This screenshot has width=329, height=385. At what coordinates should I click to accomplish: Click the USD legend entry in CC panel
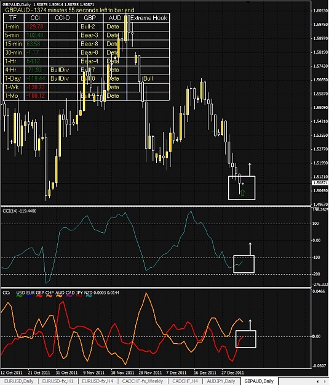tap(20, 293)
